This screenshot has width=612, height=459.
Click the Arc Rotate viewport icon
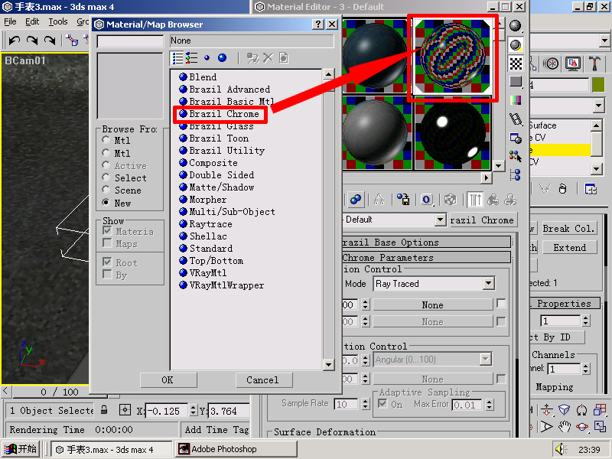[582, 426]
